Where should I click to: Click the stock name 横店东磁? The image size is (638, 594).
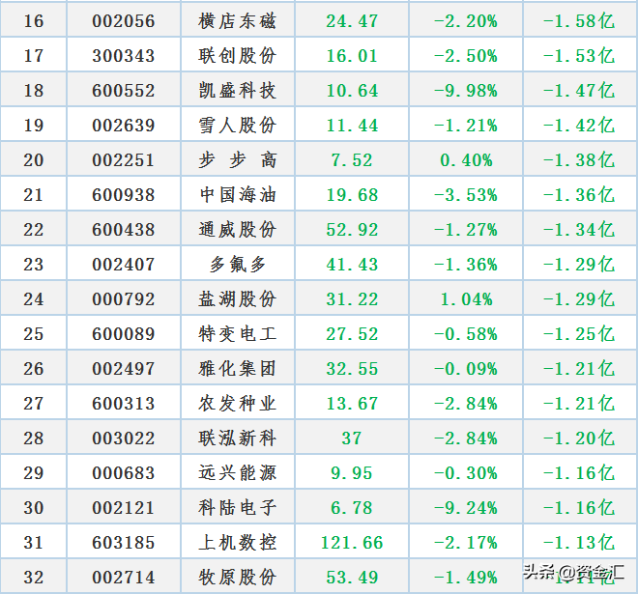coord(238,21)
